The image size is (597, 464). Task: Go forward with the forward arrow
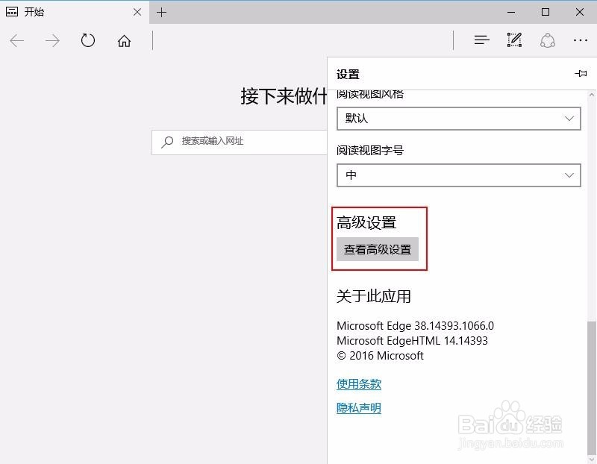point(52,40)
